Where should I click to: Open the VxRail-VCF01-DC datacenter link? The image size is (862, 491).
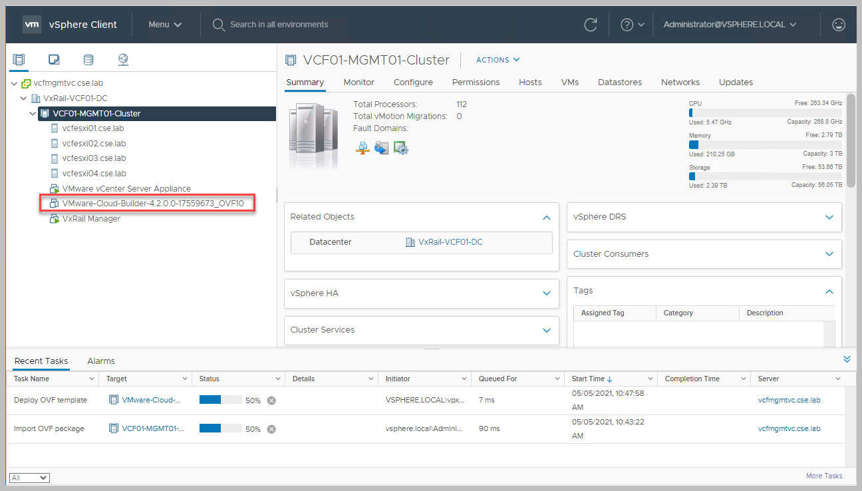coord(450,242)
